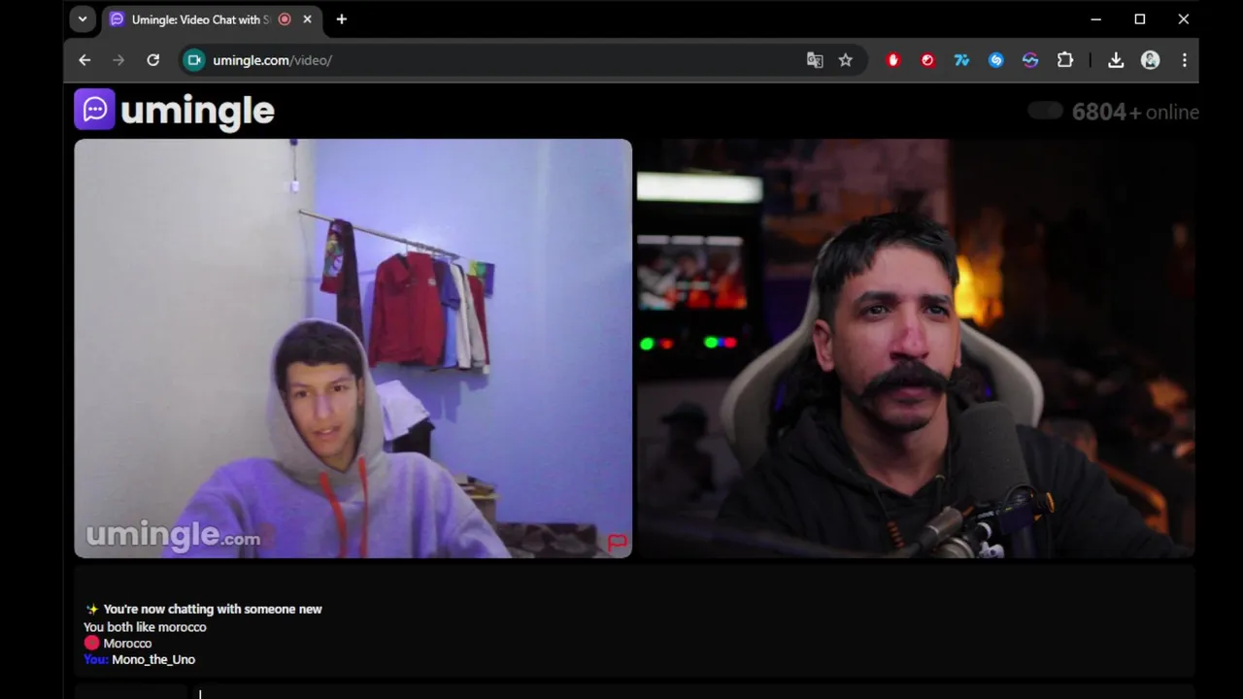Image resolution: width=1243 pixels, height=699 pixels.
Task: Close the Umingle Video Chat tab
Action: [308, 19]
